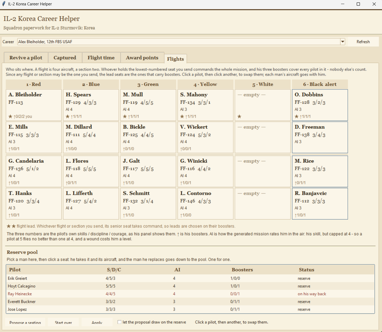Select reserve pilot Ray Heinecke
The width and height of the screenshot is (382, 332).
190,294
